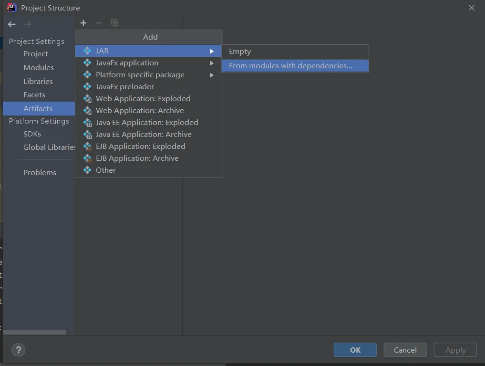Image resolution: width=485 pixels, height=366 pixels.
Task: Expand the JavaFx application submenu arrow
Action: tap(212, 63)
